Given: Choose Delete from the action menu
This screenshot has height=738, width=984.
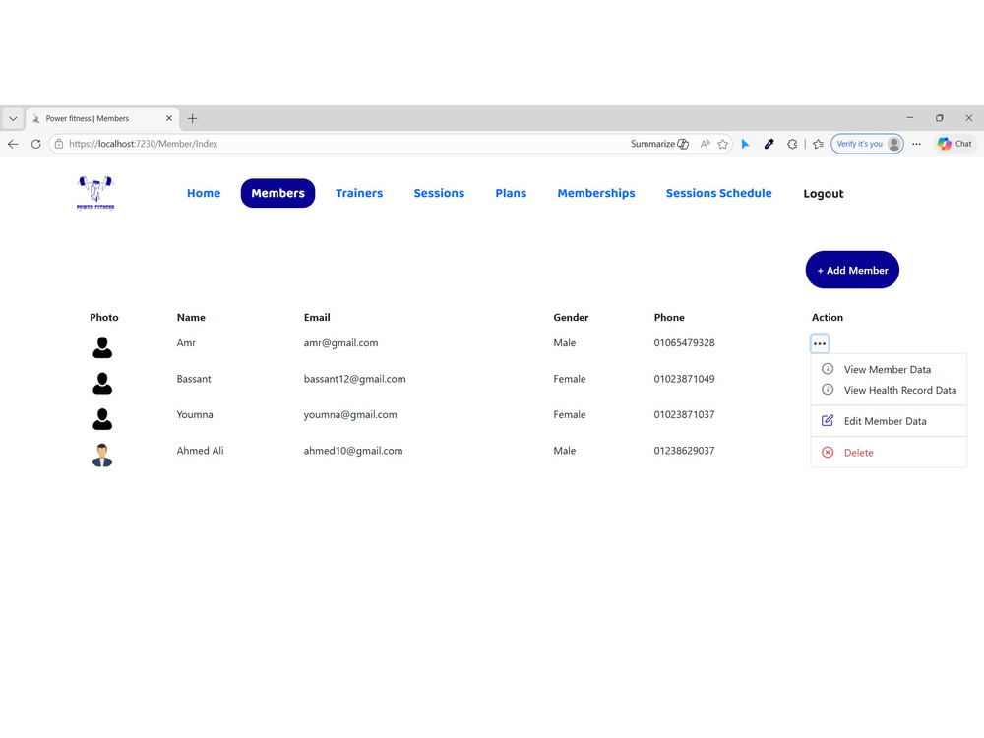Looking at the screenshot, I should click(x=889, y=453).
